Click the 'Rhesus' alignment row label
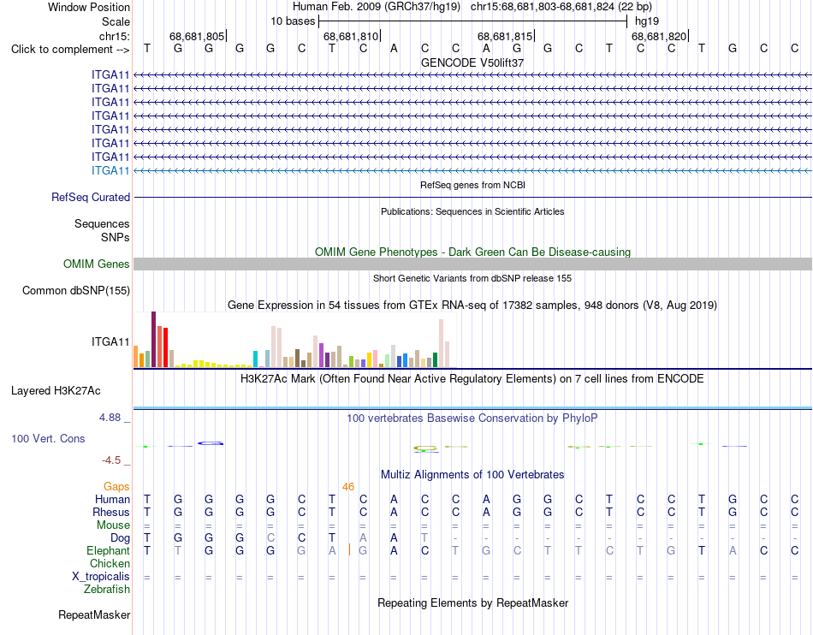The height and width of the screenshot is (635, 813). point(111,512)
